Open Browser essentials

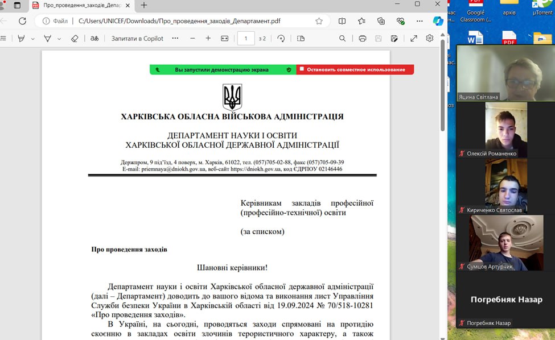(400, 21)
